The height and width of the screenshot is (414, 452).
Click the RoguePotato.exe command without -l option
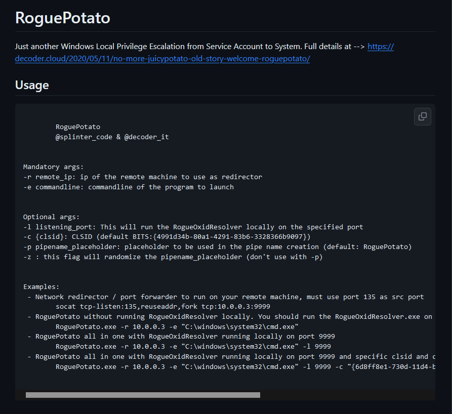[177, 326]
